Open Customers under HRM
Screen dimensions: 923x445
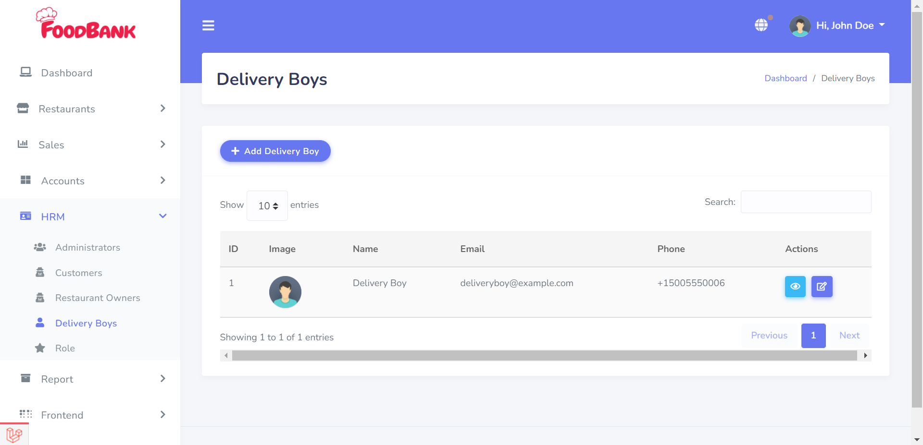[79, 273]
